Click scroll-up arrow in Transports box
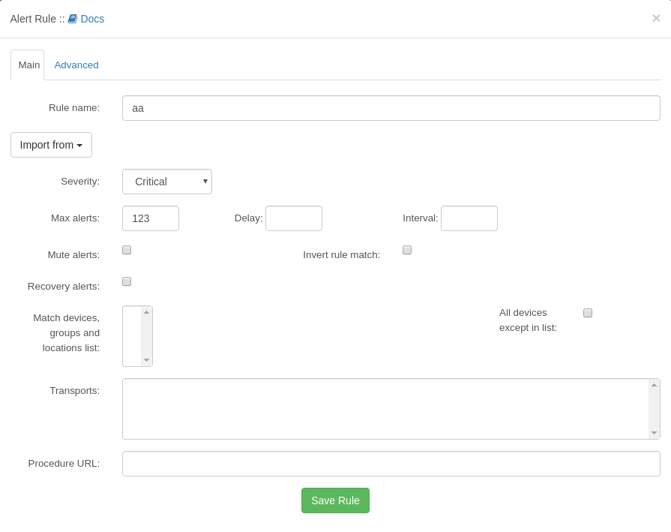The width and height of the screenshot is (671, 532). tap(654, 385)
